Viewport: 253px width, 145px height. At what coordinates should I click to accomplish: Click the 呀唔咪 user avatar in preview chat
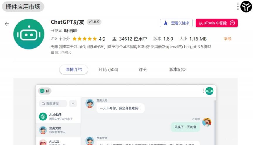click(207, 122)
